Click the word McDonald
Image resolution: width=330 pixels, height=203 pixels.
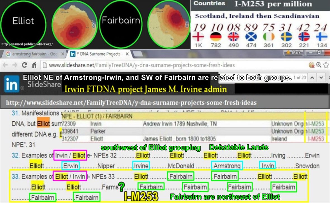tap(181, 166)
